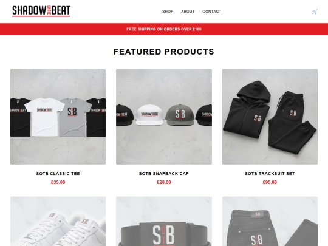Open the SHOP menu item
This screenshot has height=246, width=328.
coord(168,12)
